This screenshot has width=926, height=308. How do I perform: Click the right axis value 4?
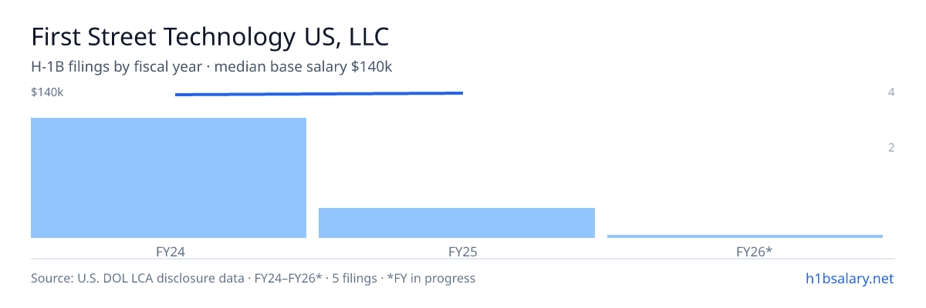coord(891,92)
